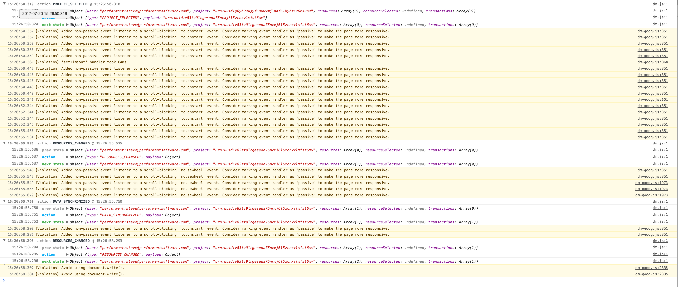Select 'Avoid using document.write()' message at 15:26:58.384
Image resolution: width=678 pixels, height=287 pixels.
click(x=80, y=274)
